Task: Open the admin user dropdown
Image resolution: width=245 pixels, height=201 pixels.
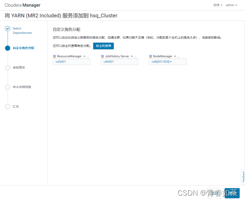Action: [x=231, y=5]
